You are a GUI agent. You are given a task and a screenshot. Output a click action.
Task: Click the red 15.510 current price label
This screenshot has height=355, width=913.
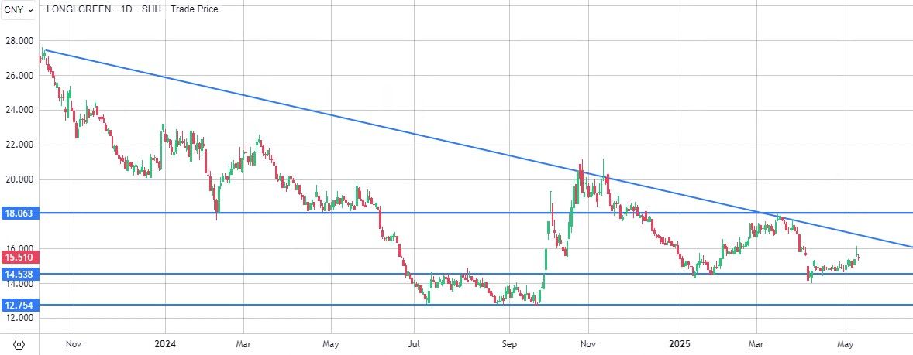pyautogui.click(x=19, y=257)
